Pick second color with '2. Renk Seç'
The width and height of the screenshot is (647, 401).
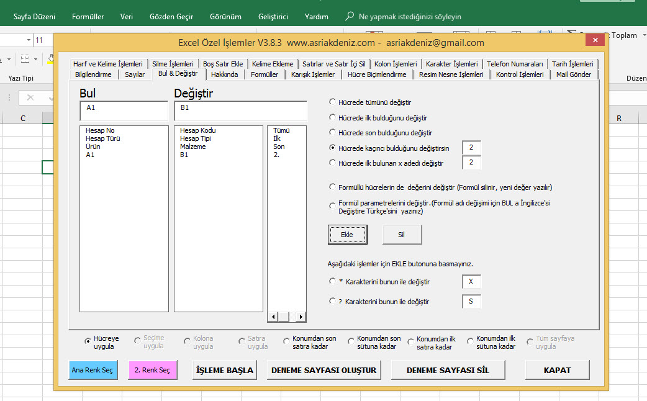pyautogui.click(x=153, y=370)
